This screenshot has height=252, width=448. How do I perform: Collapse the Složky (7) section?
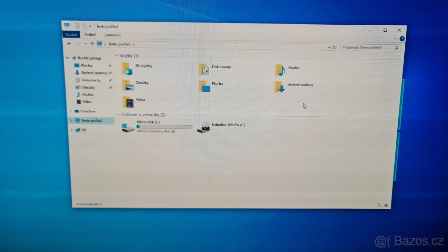117,55
